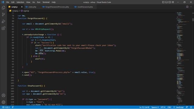Click the feedback icon in status bar

[187, 107]
